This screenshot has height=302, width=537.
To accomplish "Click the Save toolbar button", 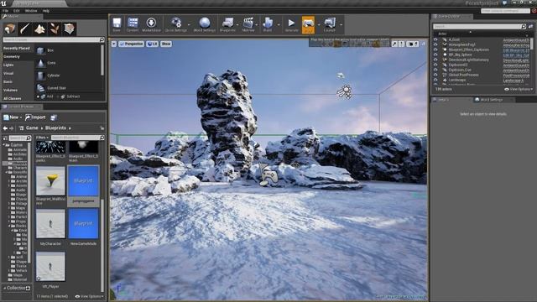I will pyautogui.click(x=117, y=24).
